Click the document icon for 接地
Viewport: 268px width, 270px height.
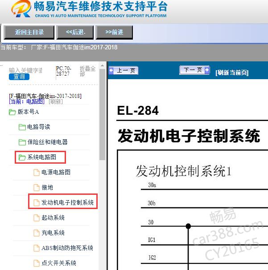(x=36, y=188)
